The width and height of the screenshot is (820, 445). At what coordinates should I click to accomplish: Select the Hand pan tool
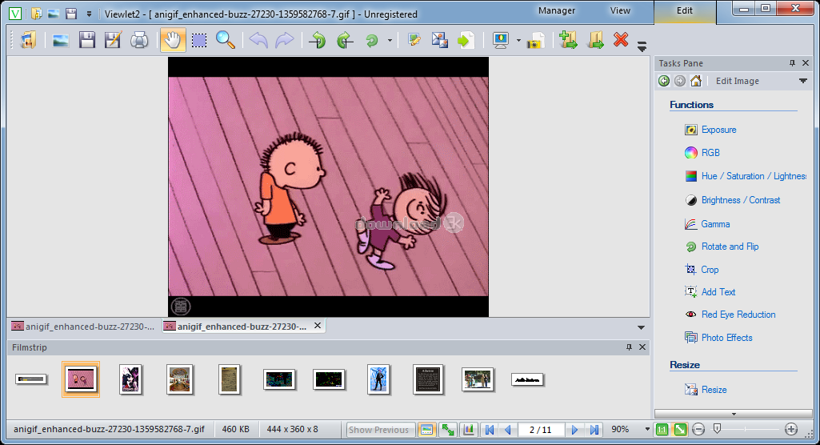pos(173,40)
